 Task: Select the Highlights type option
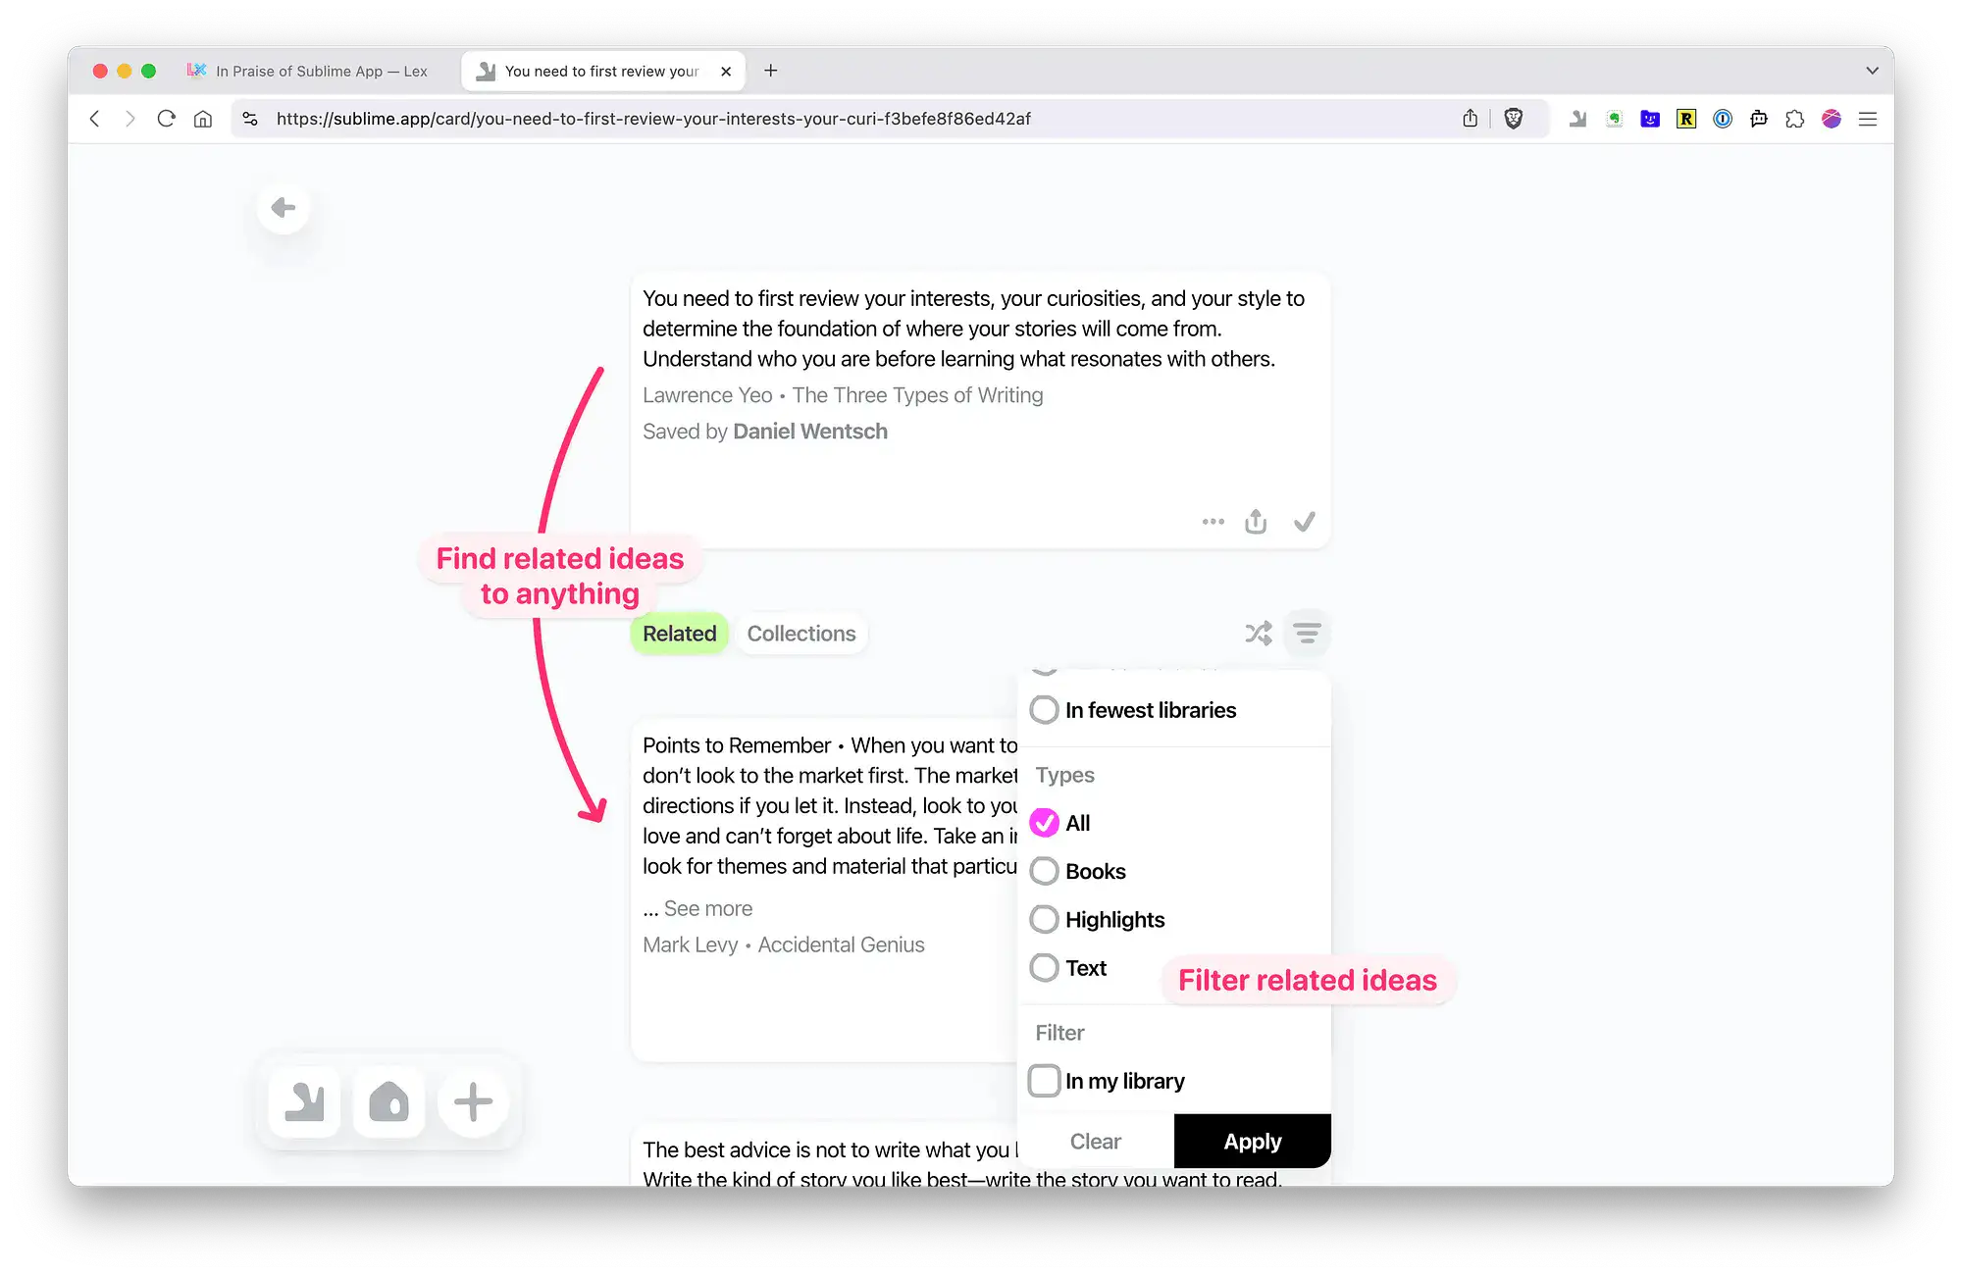coord(1045,920)
